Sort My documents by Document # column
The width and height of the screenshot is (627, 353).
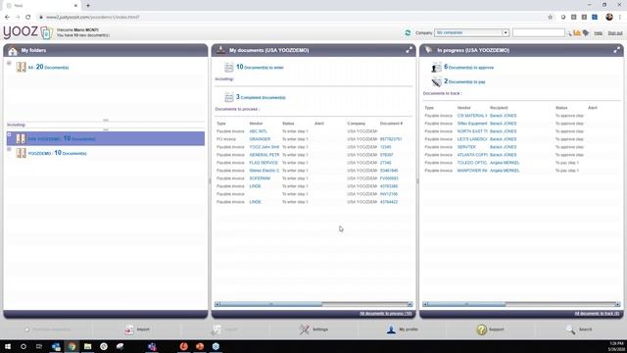click(x=391, y=124)
